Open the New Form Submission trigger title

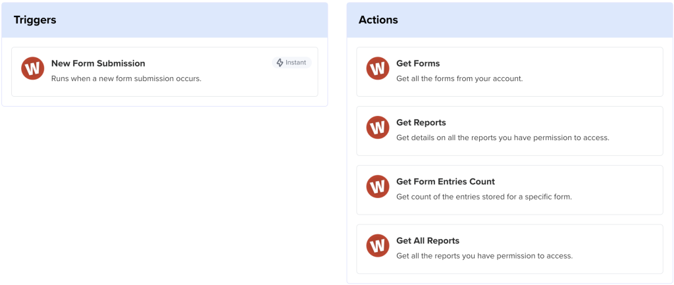98,63
